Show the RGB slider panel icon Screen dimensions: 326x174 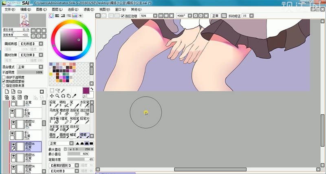[57, 16]
